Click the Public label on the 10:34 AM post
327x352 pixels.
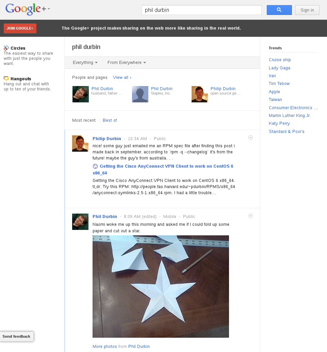click(160, 139)
